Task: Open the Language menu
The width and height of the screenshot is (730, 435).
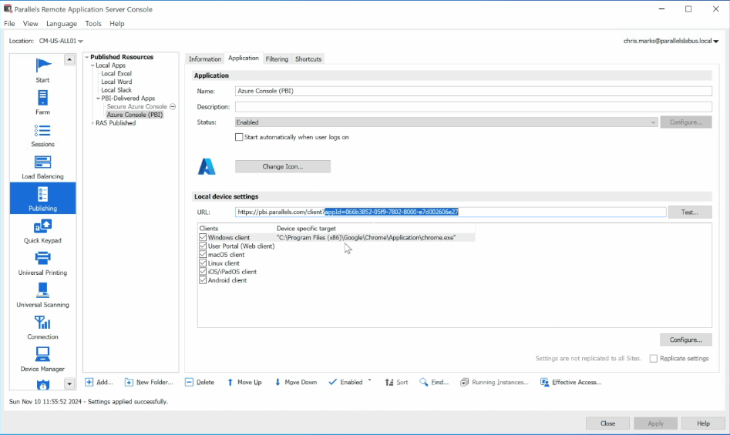Action: (x=62, y=23)
